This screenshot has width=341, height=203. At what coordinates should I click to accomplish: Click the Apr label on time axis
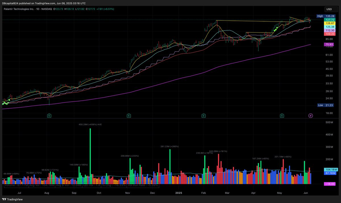253,192
